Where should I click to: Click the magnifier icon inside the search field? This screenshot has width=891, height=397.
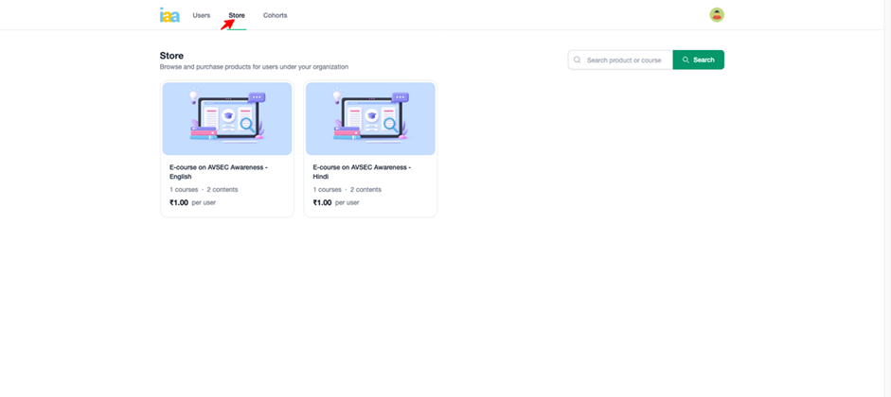pos(577,60)
